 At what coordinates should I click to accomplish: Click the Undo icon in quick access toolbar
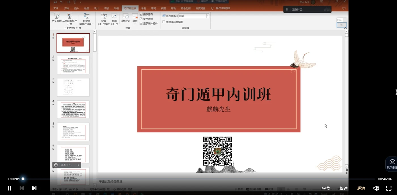[61, 2]
